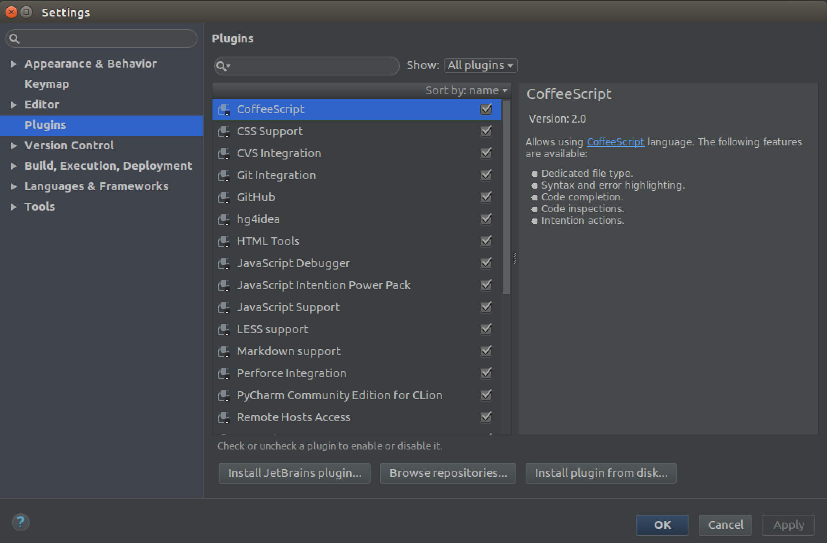Screen dimensions: 827x543
Task: Expand the Tools section arrow
Action: point(14,207)
